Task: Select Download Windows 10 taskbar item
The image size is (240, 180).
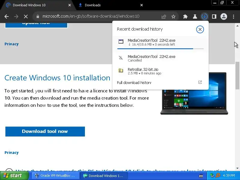Action: tap(103, 176)
